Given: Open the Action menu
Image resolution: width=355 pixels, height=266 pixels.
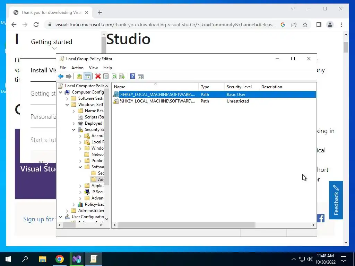Looking at the screenshot, I should pyautogui.click(x=77, y=68).
